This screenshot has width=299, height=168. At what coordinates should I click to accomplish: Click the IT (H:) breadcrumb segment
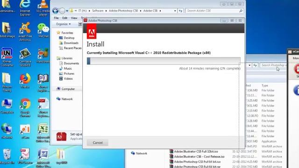[x=82, y=11]
